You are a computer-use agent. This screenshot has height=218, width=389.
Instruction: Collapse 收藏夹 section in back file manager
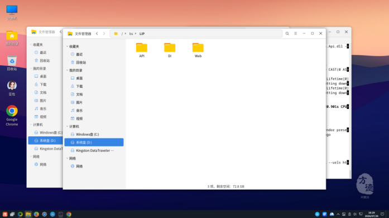[x=31, y=44]
